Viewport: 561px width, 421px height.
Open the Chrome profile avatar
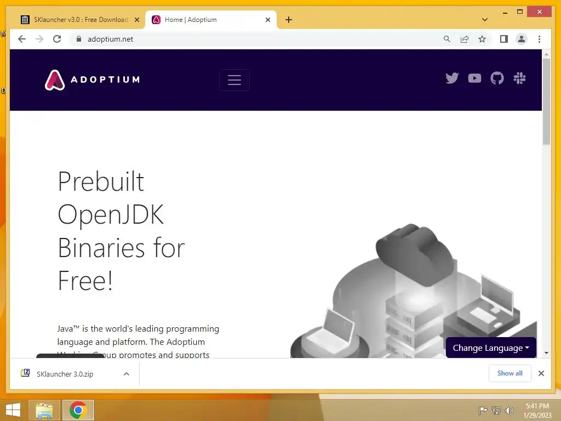[x=522, y=39]
